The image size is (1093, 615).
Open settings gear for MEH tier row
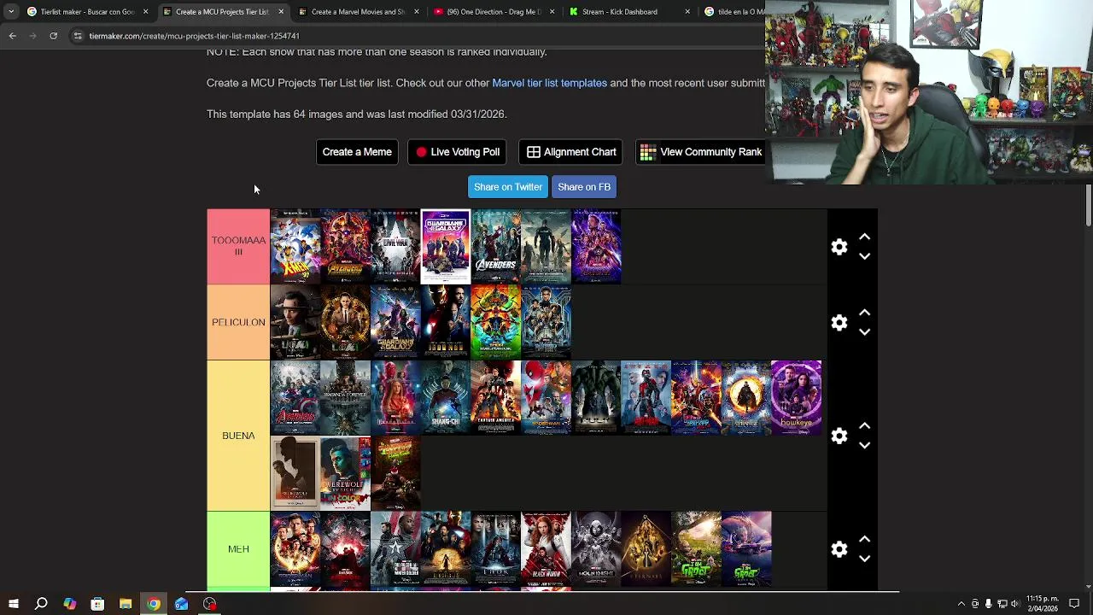(839, 549)
